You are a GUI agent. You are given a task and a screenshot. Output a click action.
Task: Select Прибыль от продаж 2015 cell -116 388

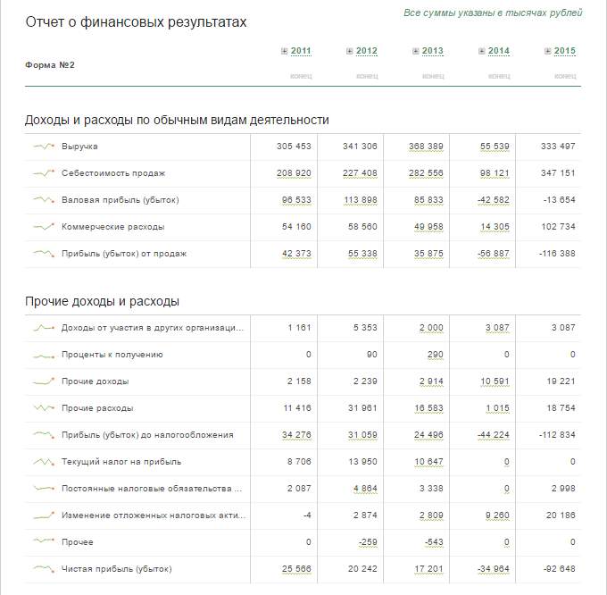pos(557,254)
